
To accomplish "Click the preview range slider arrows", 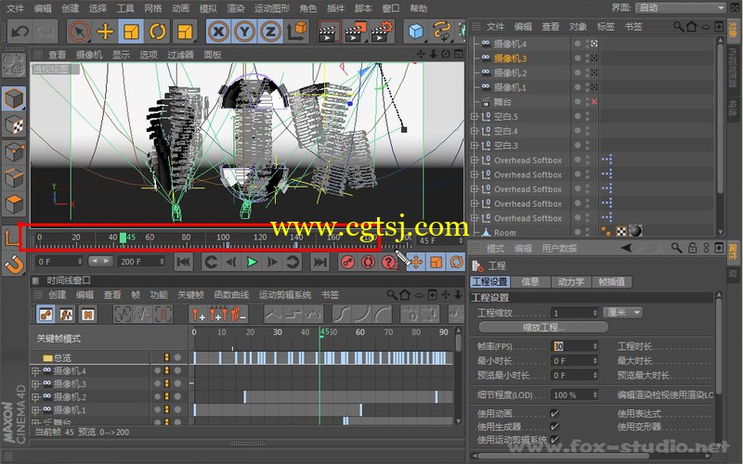I will [x=100, y=261].
